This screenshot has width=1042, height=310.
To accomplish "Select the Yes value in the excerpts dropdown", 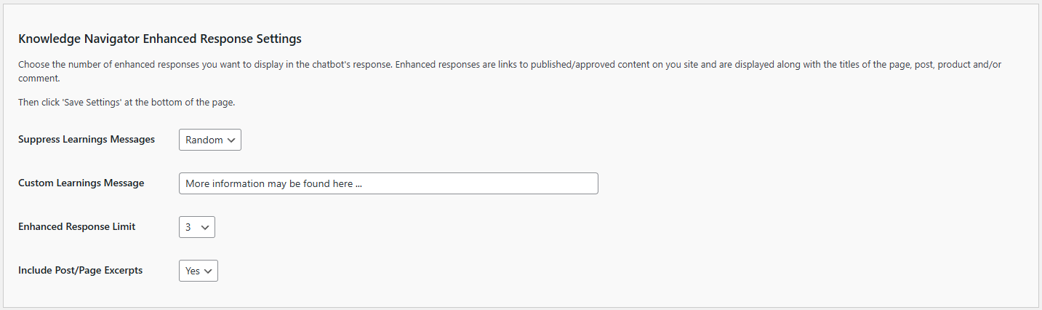I will (192, 271).
